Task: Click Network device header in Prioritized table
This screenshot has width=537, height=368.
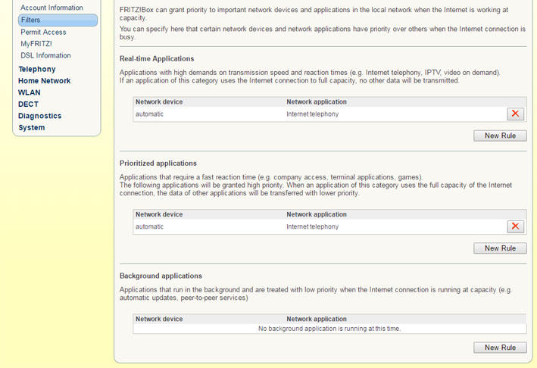Action: point(159,214)
